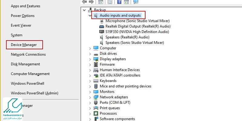Toggle the Show/Hide Action Pane toolbar icon
This screenshot has width=242, height=121.
126,2
